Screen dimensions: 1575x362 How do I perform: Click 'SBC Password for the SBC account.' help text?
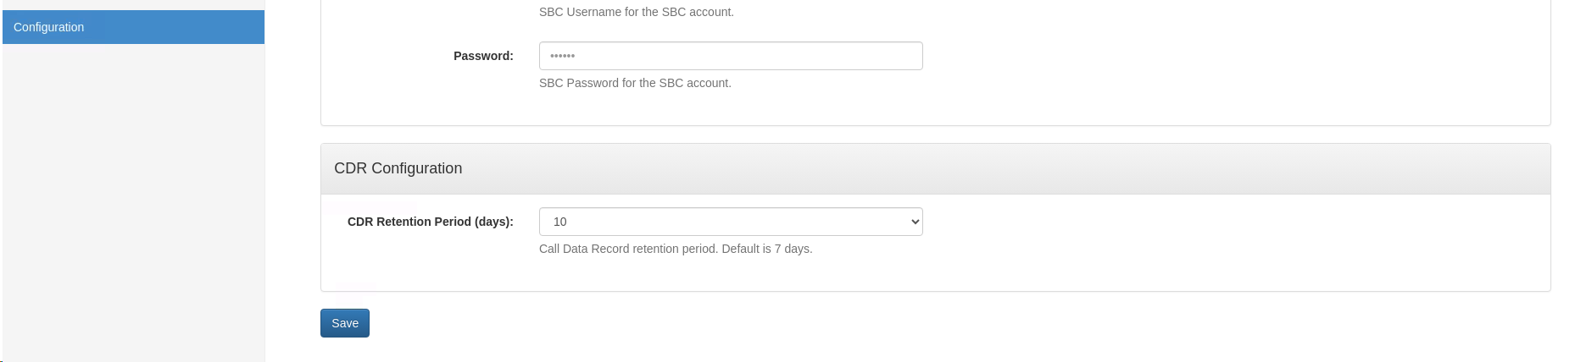[635, 83]
